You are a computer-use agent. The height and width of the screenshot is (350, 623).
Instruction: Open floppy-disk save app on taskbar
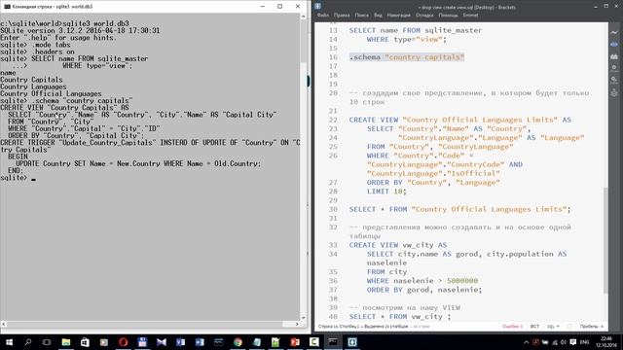pos(142,342)
